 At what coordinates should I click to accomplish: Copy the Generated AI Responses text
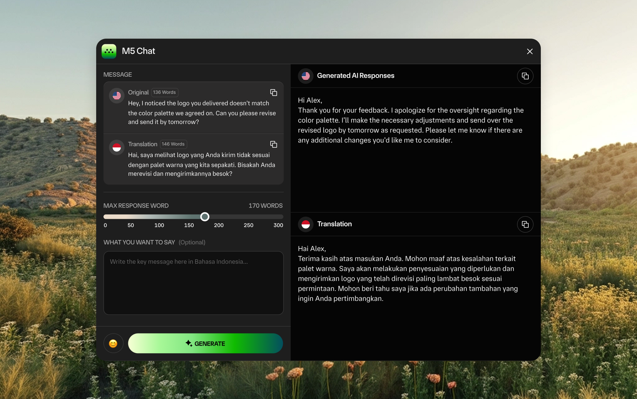(525, 76)
